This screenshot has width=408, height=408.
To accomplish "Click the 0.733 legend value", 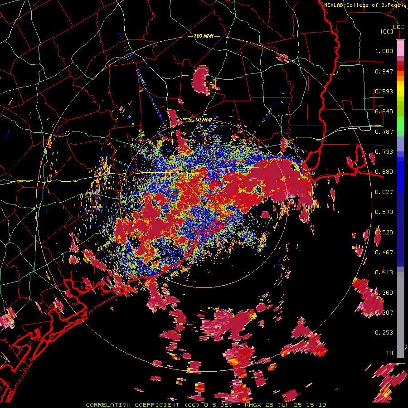I will point(384,152).
